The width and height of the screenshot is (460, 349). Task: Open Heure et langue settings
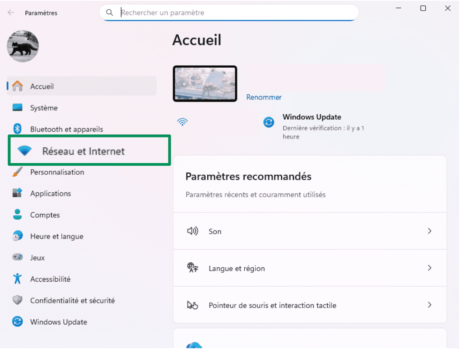56,236
